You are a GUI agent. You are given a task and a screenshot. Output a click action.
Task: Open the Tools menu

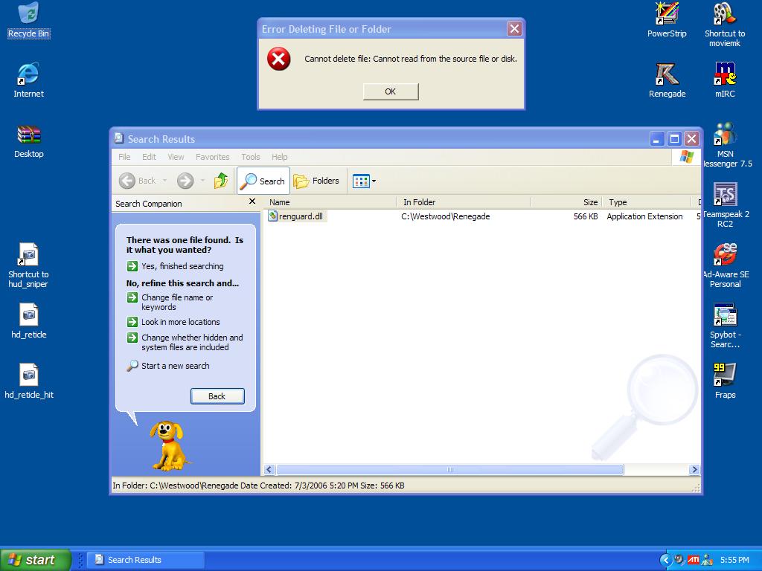coord(250,157)
